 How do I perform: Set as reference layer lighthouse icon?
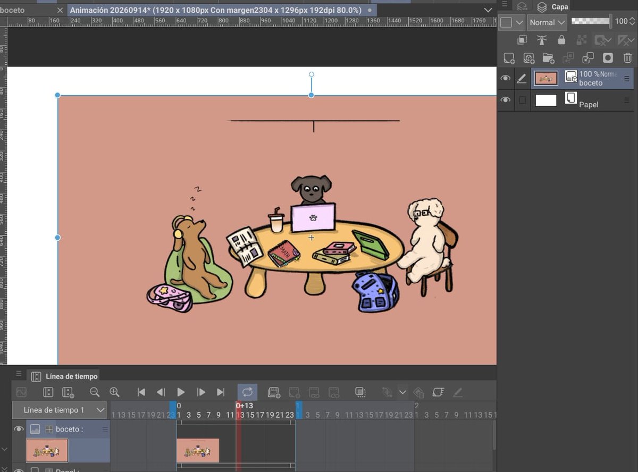tap(542, 40)
